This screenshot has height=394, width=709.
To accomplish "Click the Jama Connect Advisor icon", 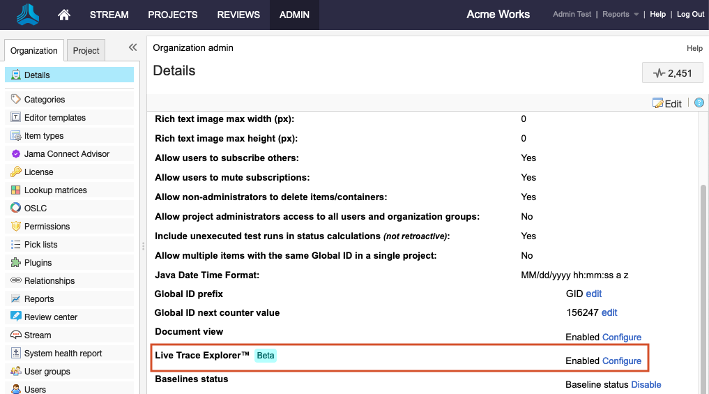I will coord(16,154).
